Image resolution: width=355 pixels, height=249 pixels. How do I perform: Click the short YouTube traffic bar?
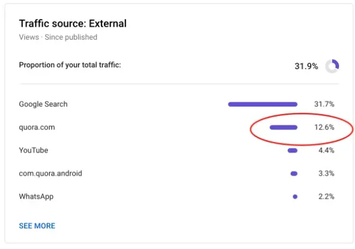292,150
